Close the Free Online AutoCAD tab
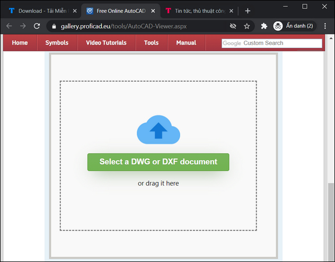Viewport: 335px width, 262px height. [x=153, y=11]
